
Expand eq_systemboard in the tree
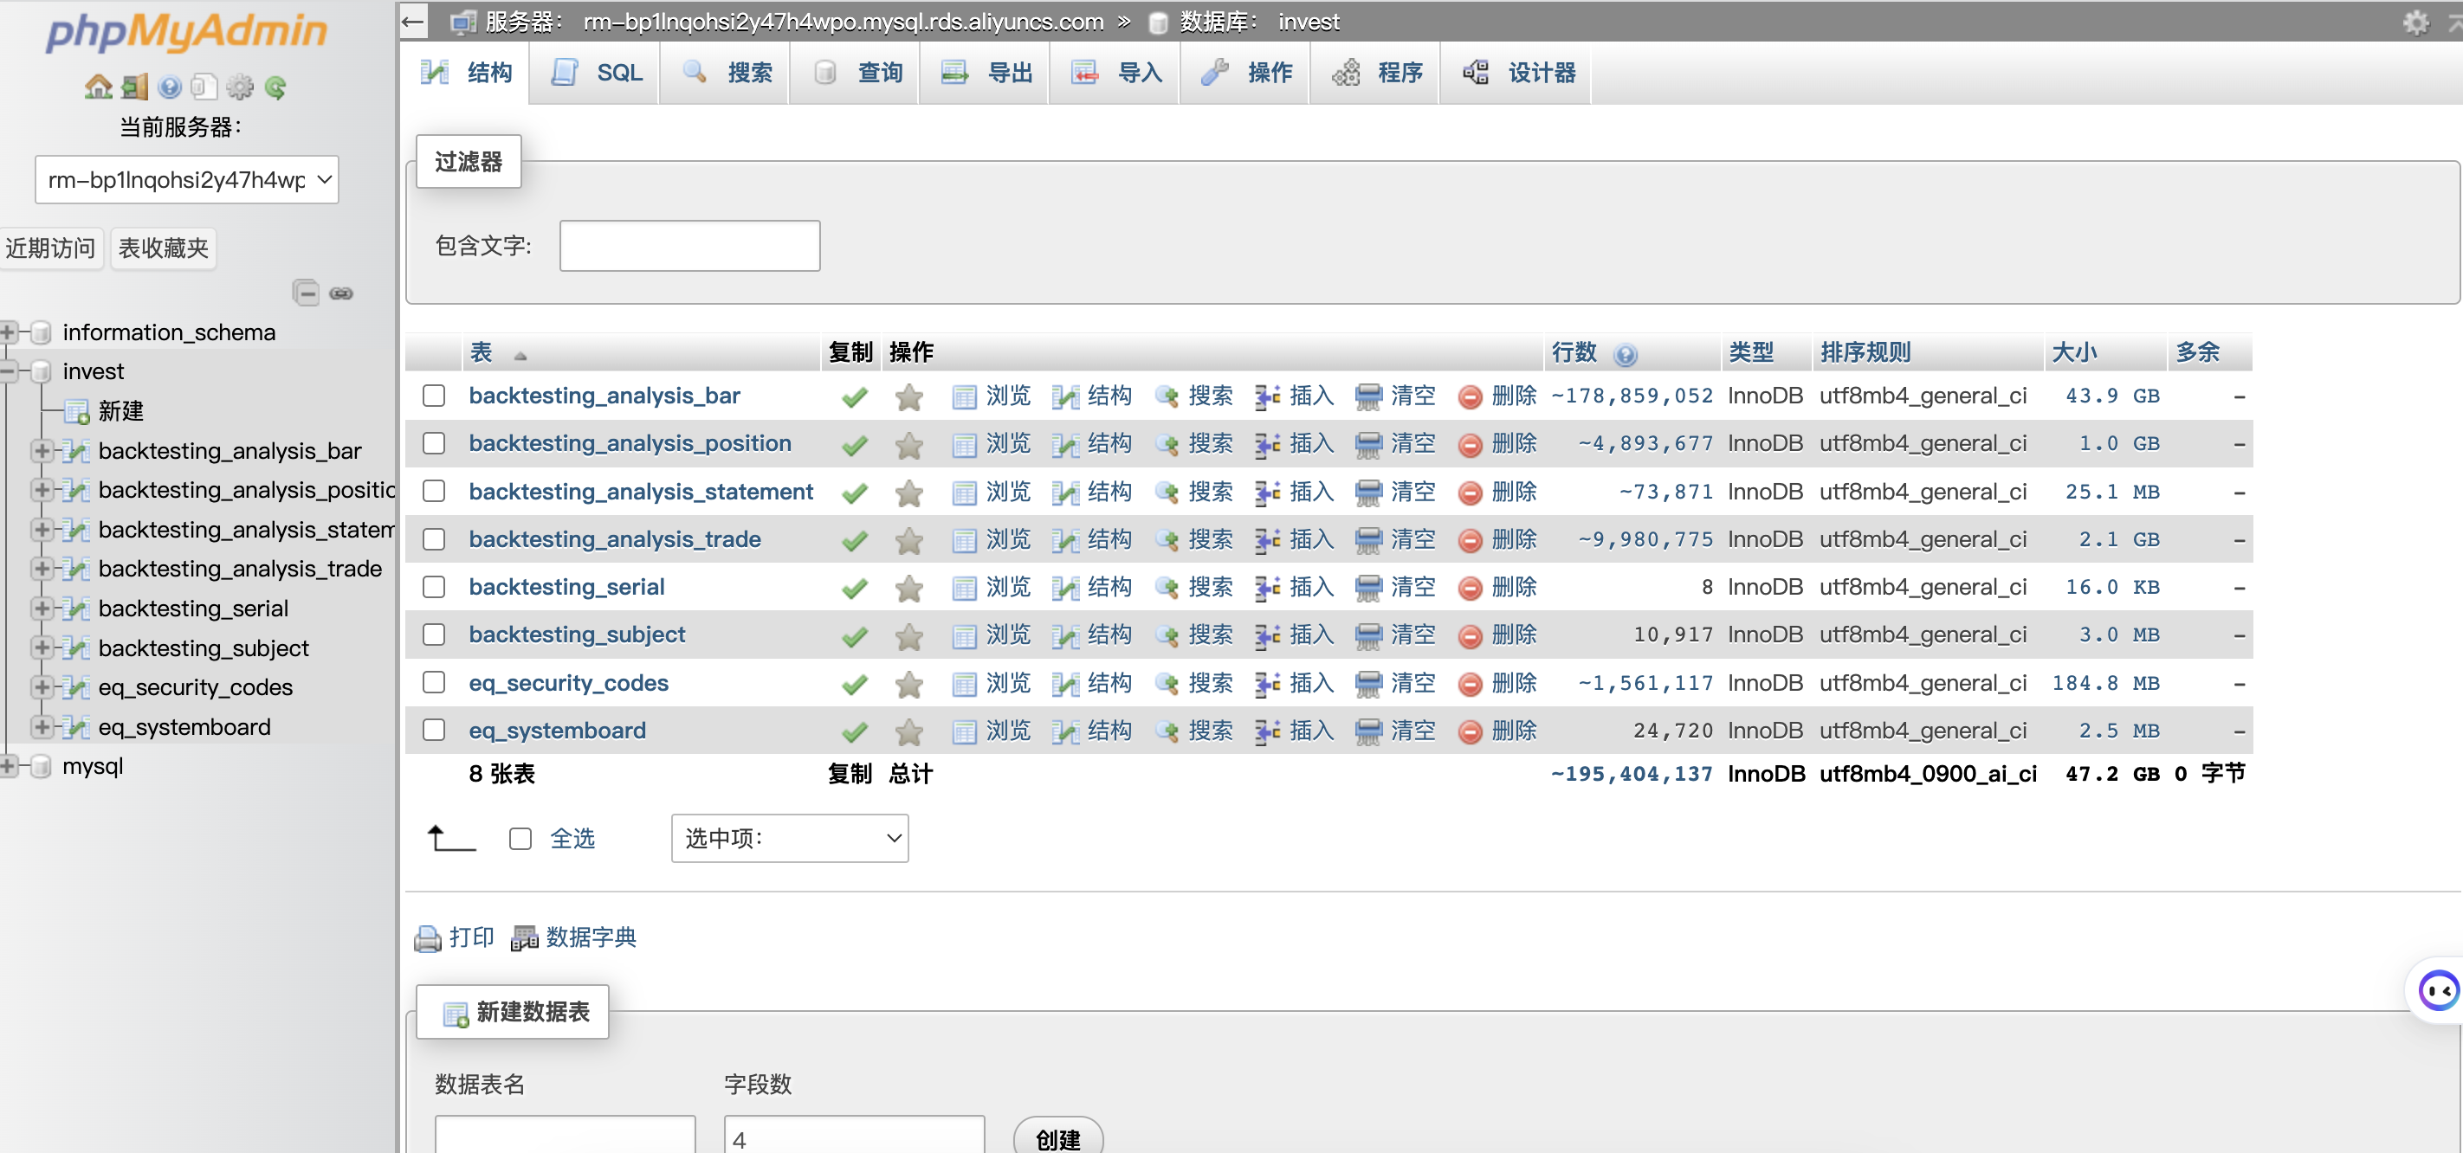(x=42, y=726)
